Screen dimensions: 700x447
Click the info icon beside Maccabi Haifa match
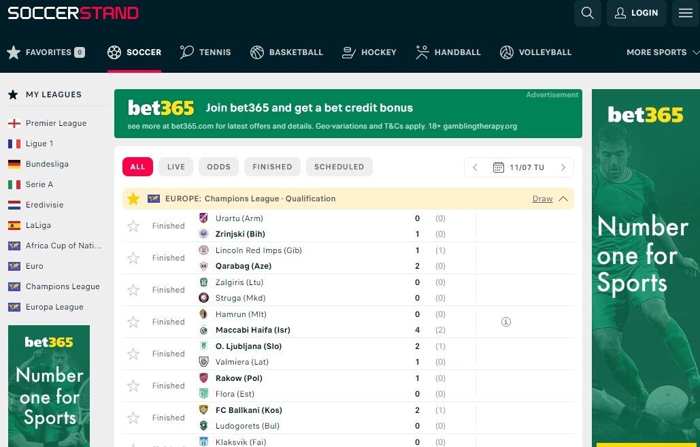pyautogui.click(x=505, y=321)
